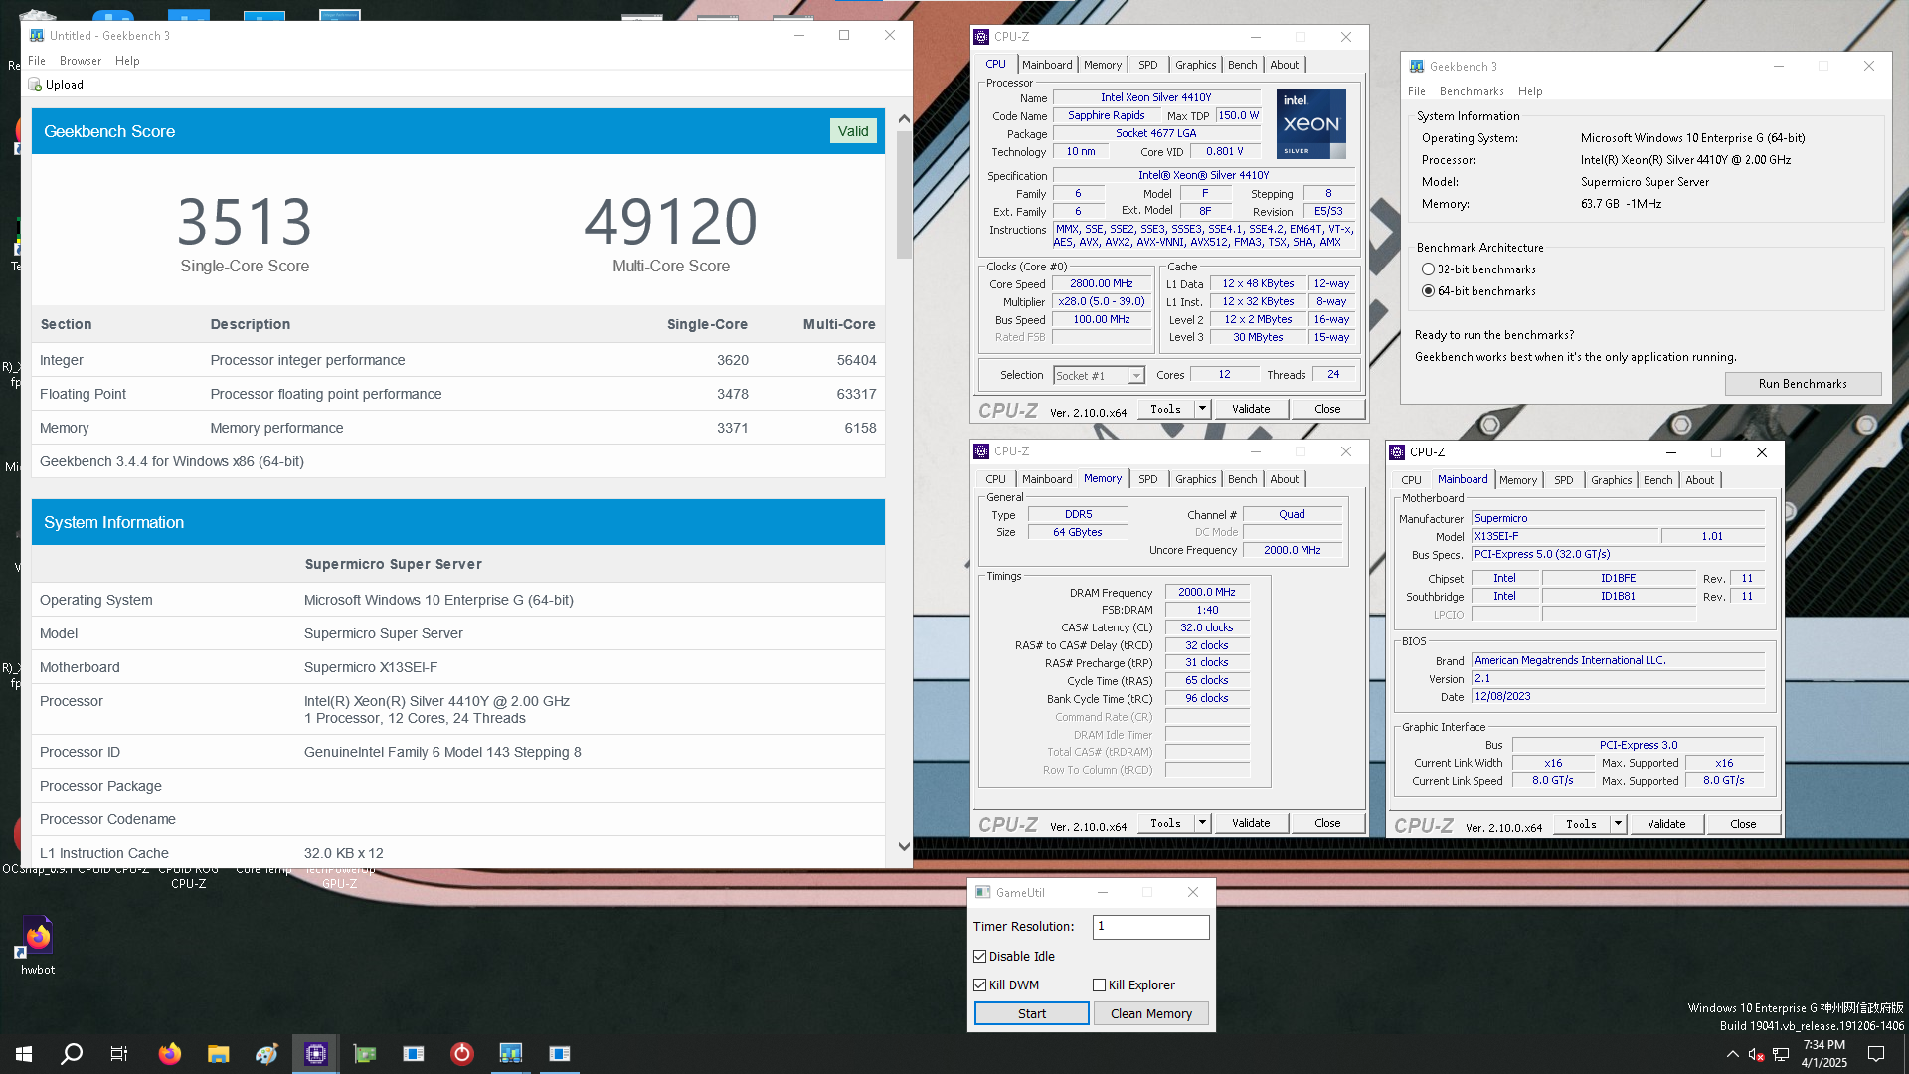Toggle the Kill DWM checkbox

[x=980, y=985]
